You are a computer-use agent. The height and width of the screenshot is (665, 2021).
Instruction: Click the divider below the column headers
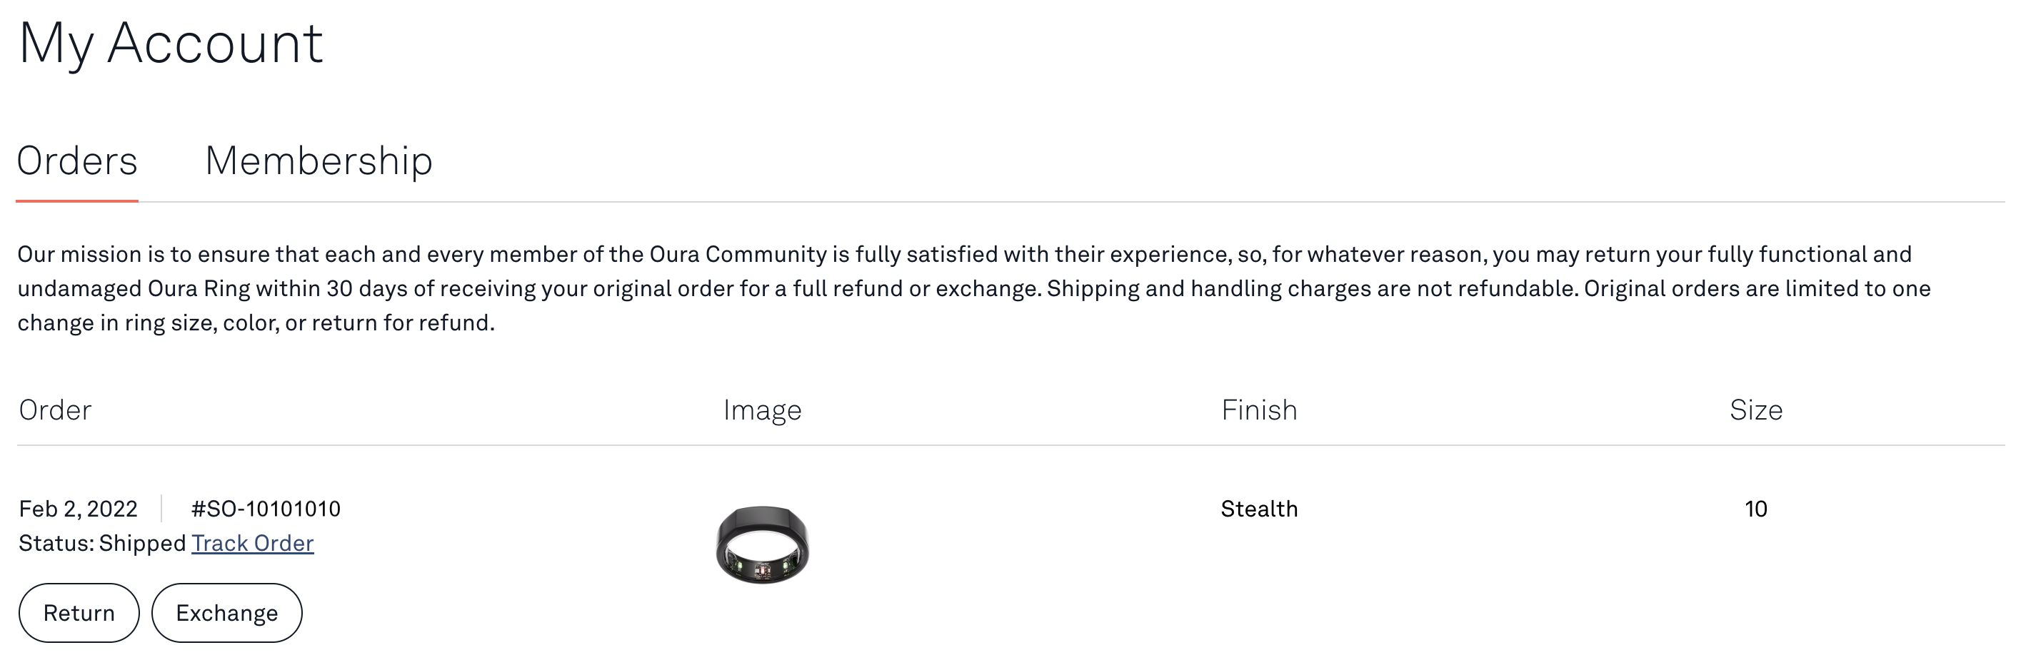(1010, 445)
